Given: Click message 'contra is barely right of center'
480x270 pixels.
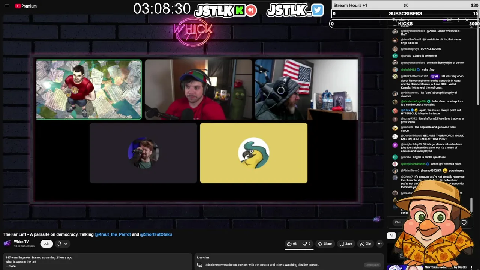Looking at the screenshot, I should pyautogui.click(x=445, y=63).
